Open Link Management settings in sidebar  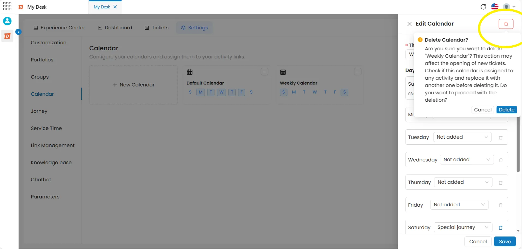click(53, 145)
